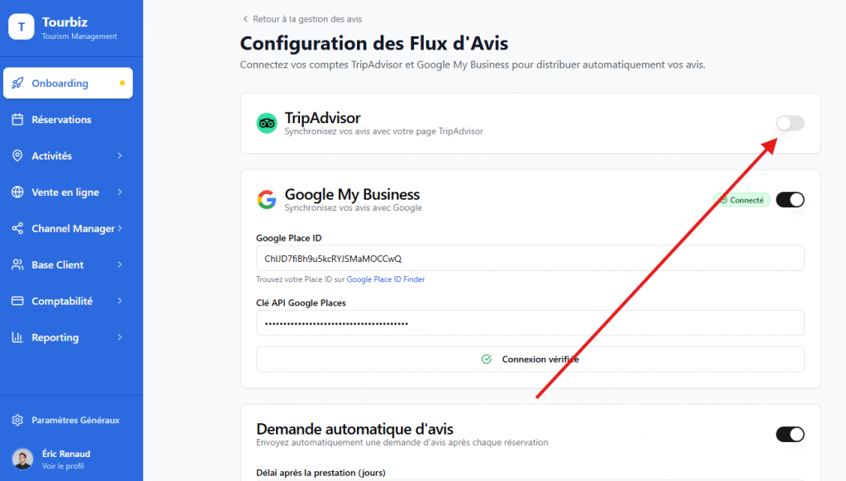The image size is (846, 481).
Task: Expand the Vente en ligne chevron
Action: pos(120,193)
